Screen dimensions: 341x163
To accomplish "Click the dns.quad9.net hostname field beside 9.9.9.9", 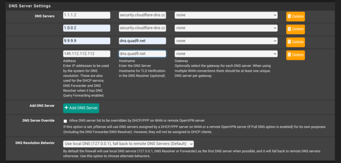I will click(x=143, y=41).
